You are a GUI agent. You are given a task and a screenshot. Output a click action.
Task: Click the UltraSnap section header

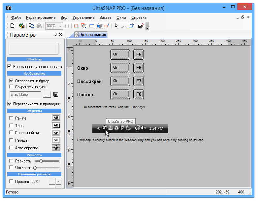[x=34, y=59]
